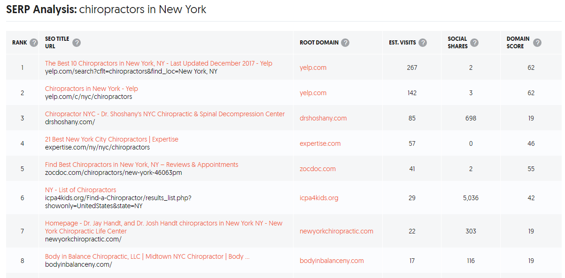Click the help icon beside RANK header
565x278 pixels.
click(x=34, y=43)
